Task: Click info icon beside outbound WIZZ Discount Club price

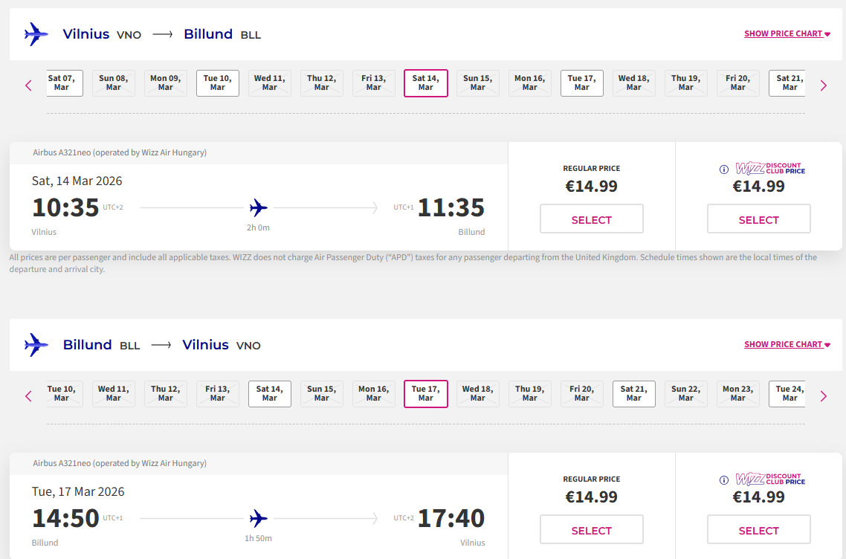Action: (724, 169)
